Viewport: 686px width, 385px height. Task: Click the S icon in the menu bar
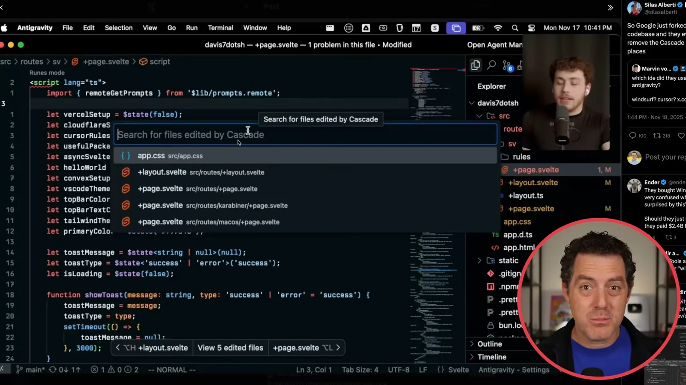click(435, 28)
